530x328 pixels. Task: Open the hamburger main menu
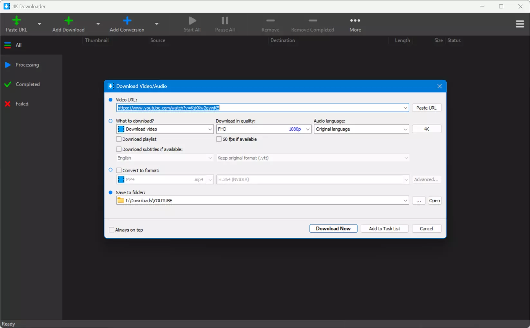pos(520,24)
